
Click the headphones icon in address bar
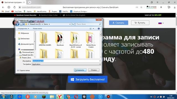pos(137,7)
